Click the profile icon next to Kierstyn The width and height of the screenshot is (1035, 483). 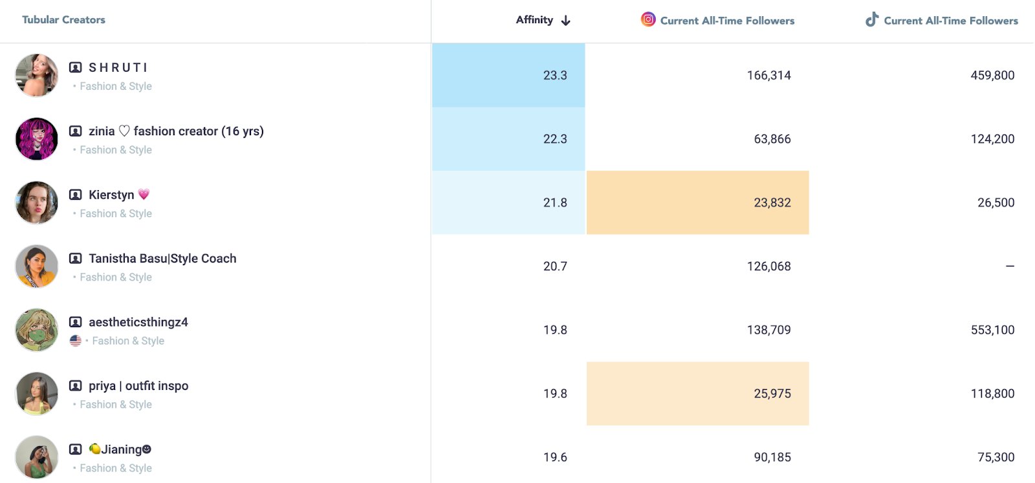point(76,195)
